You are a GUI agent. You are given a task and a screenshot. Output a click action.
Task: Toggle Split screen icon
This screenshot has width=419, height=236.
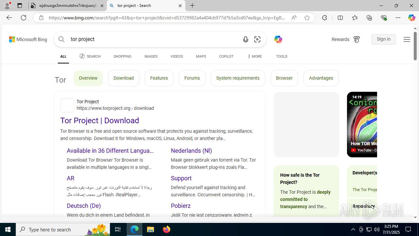[x=340, y=18]
